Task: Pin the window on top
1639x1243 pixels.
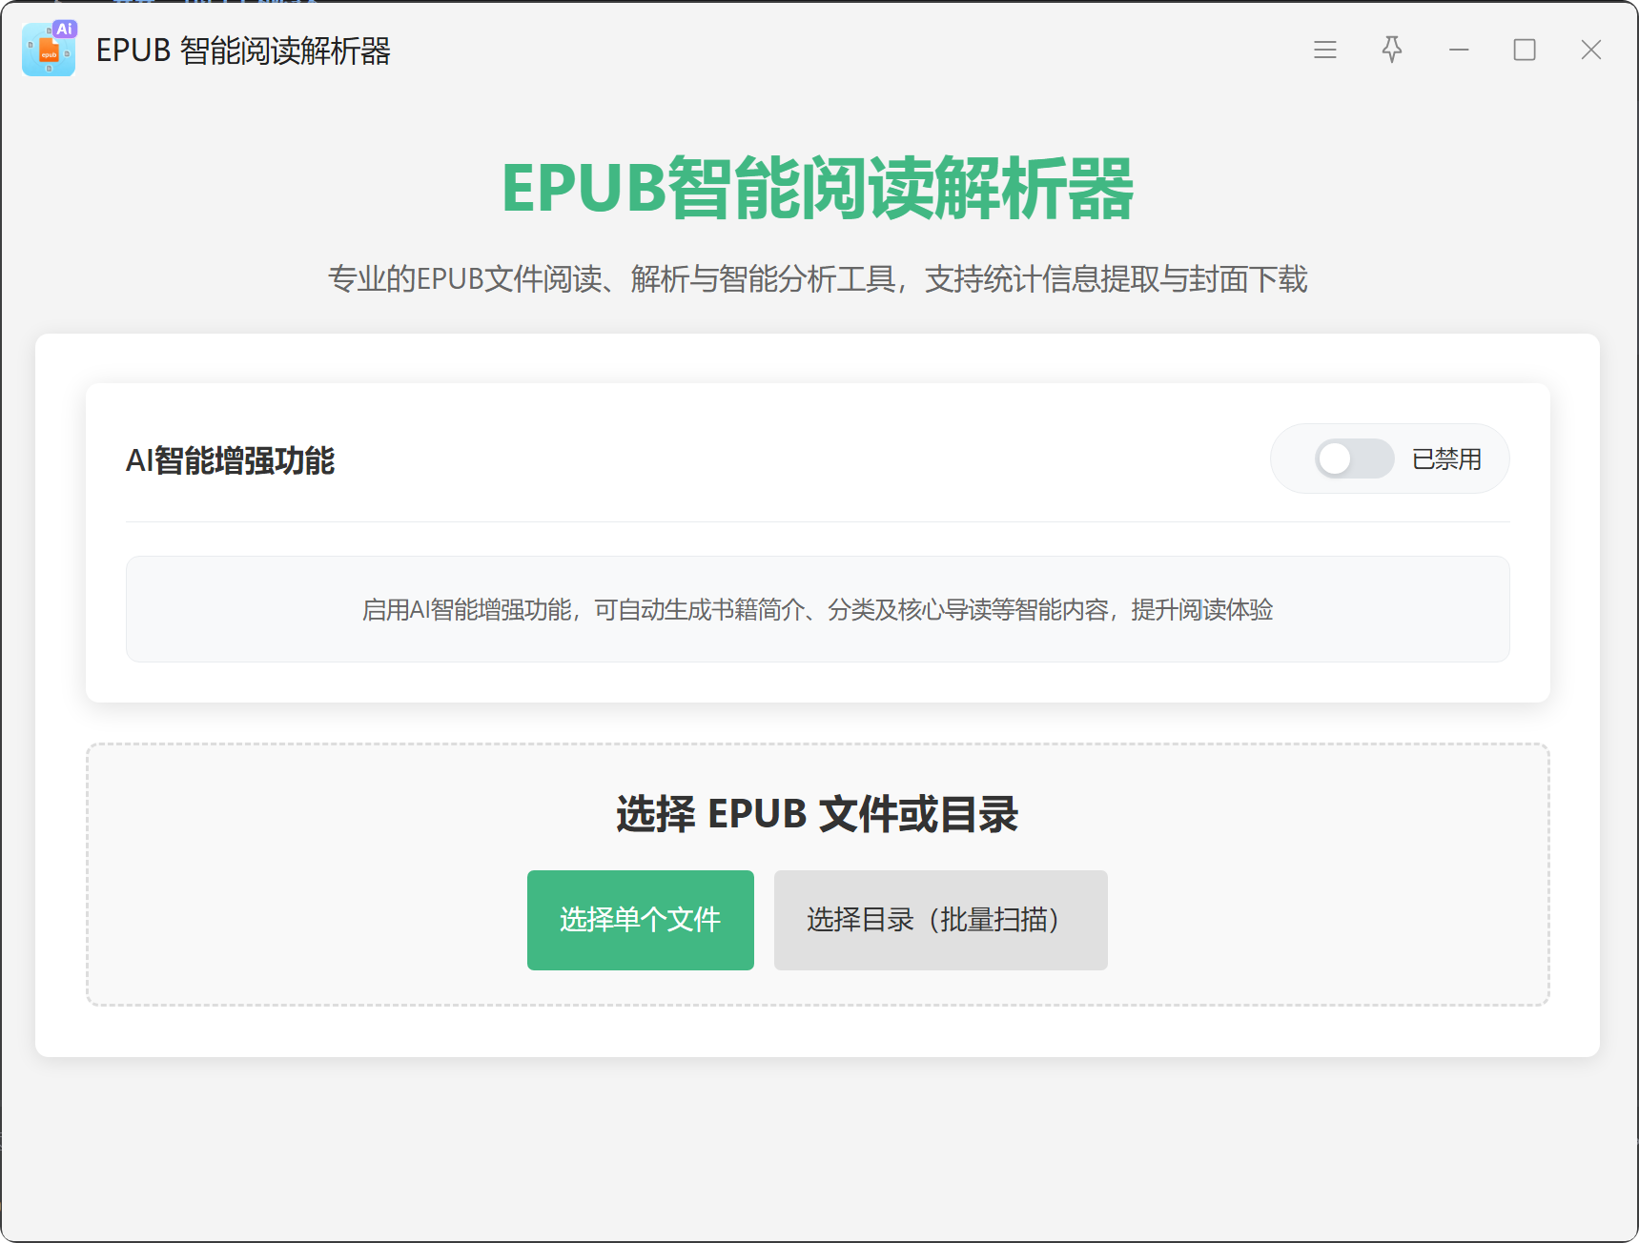Action: pos(1391,50)
